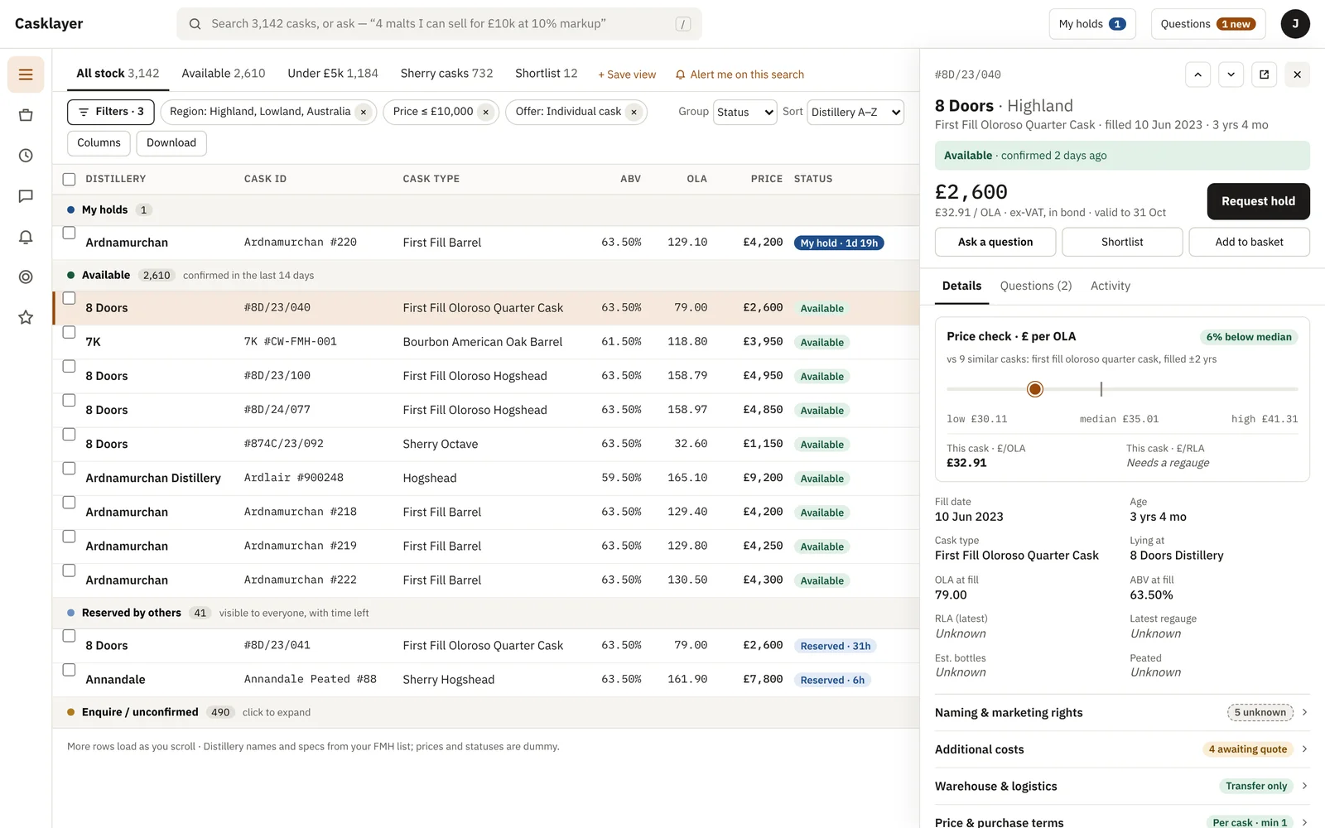
Task: Open the target circle icon in the sidebar
Action: point(26,277)
